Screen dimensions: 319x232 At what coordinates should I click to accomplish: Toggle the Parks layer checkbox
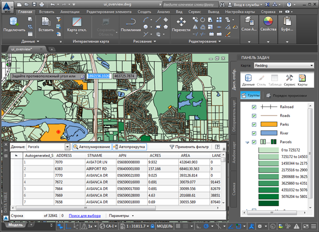254,124
